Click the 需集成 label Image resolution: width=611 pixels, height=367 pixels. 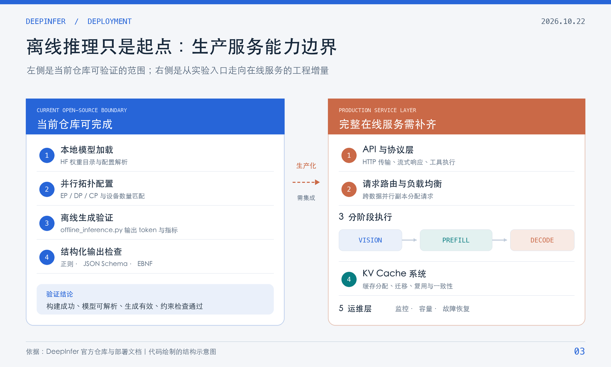tap(306, 198)
